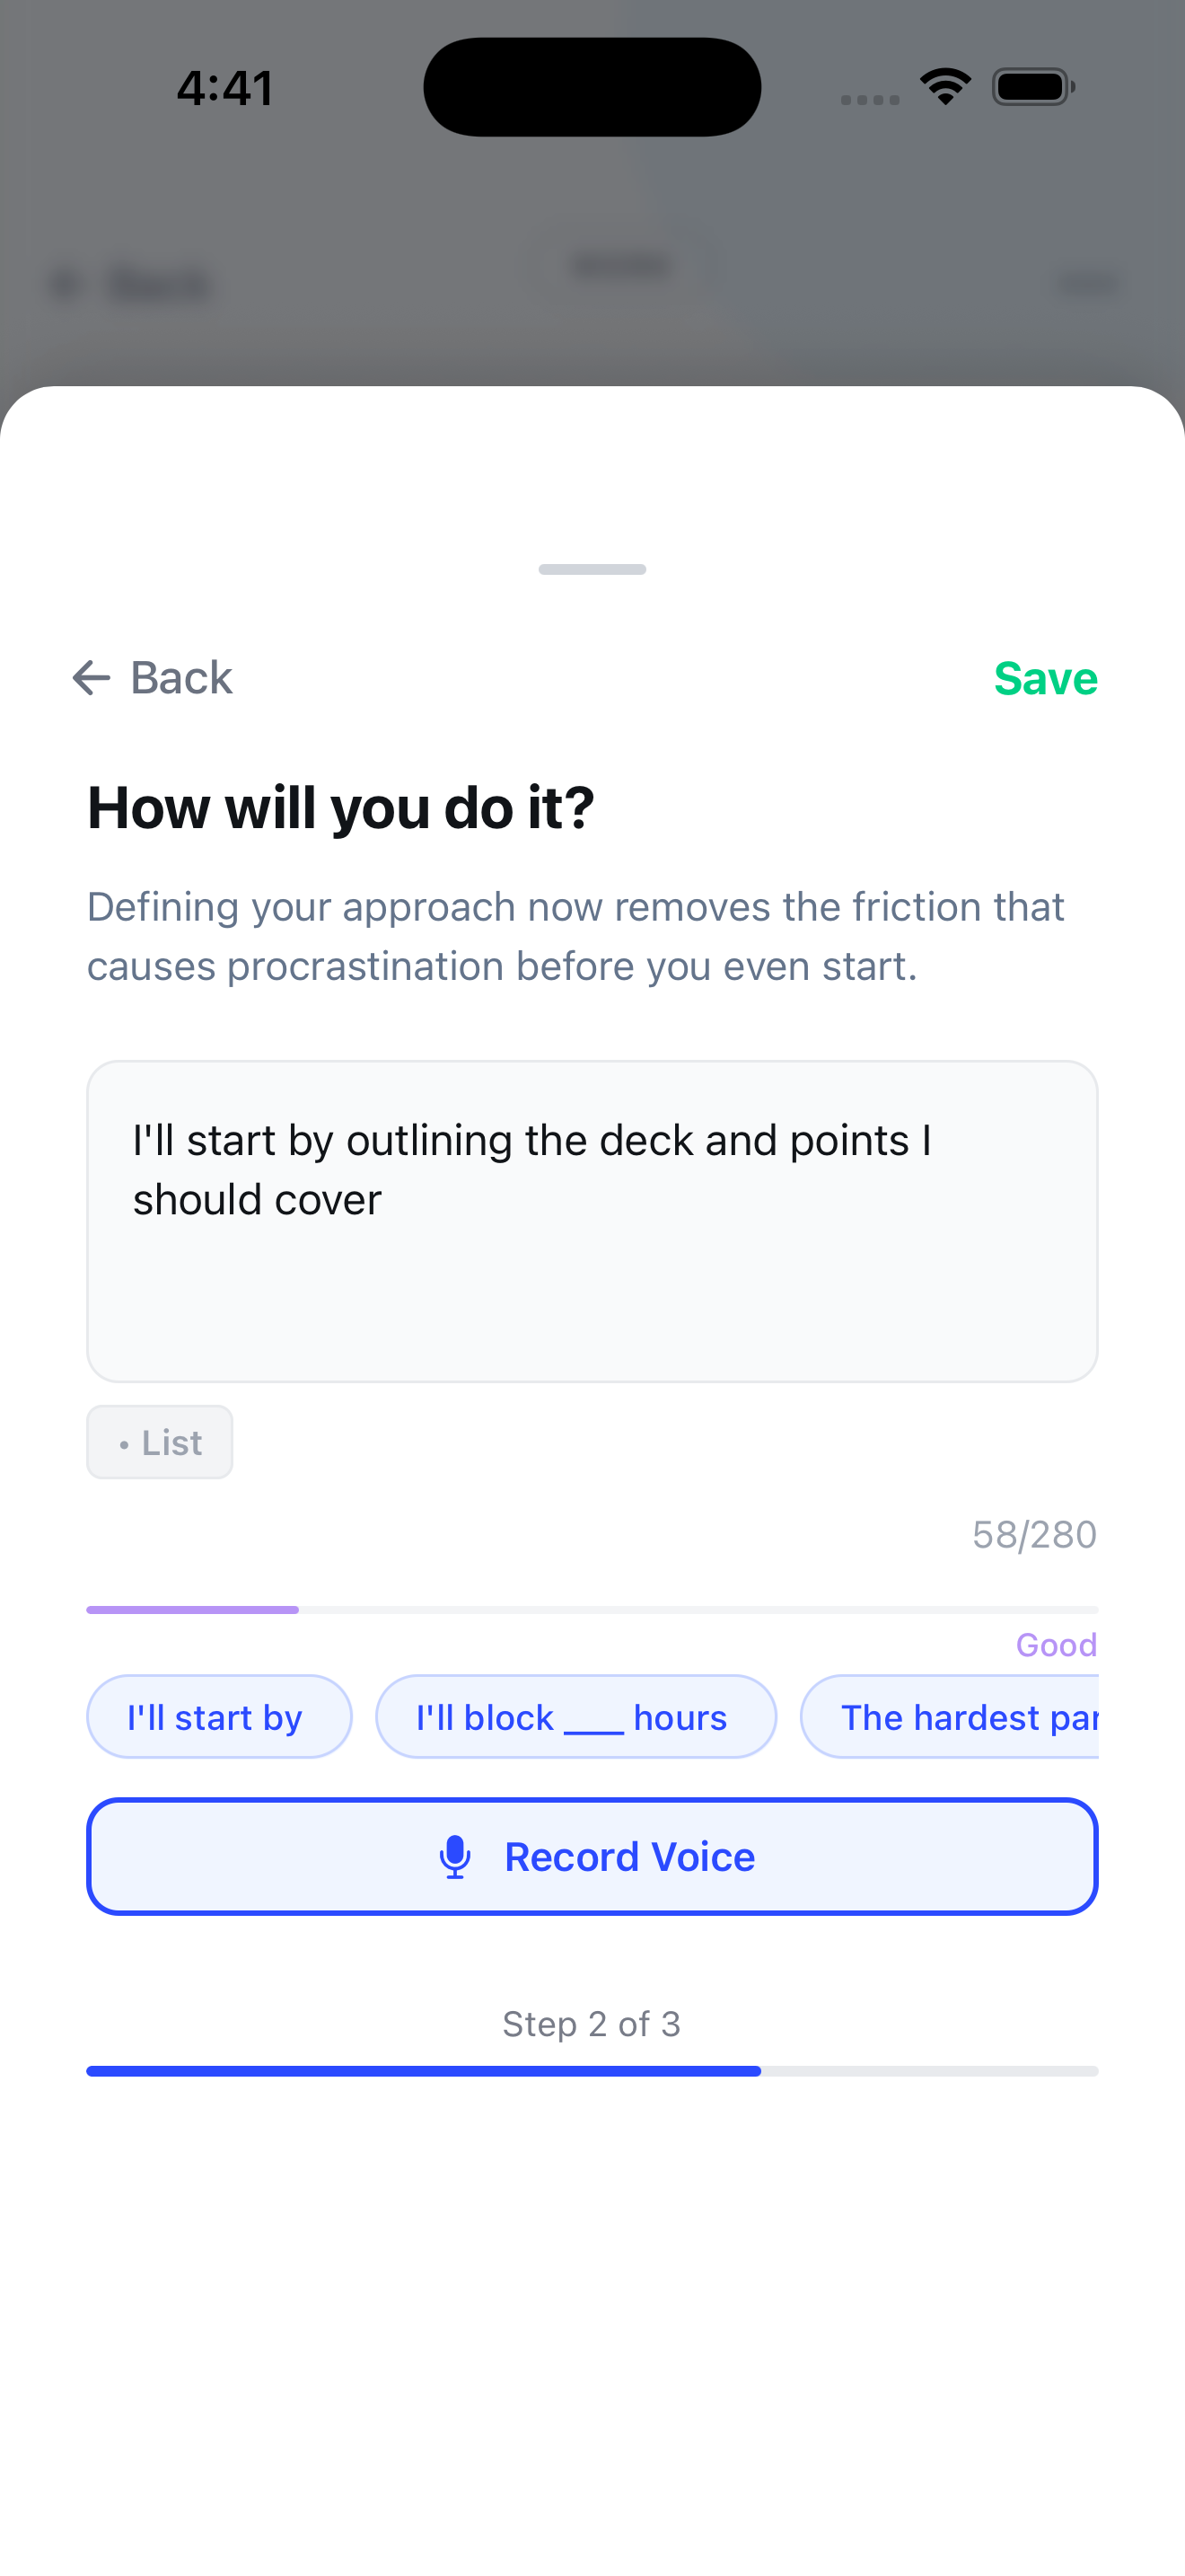The height and width of the screenshot is (2576, 1185).
Task: Tap inside the answer text field
Action: click(592, 1220)
